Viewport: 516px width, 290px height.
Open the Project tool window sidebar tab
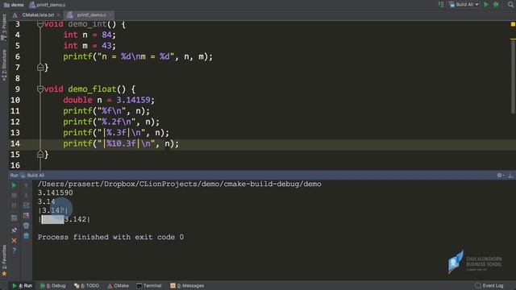[x=4, y=27]
